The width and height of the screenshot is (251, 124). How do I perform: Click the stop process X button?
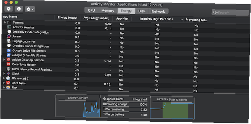tap(9, 9)
